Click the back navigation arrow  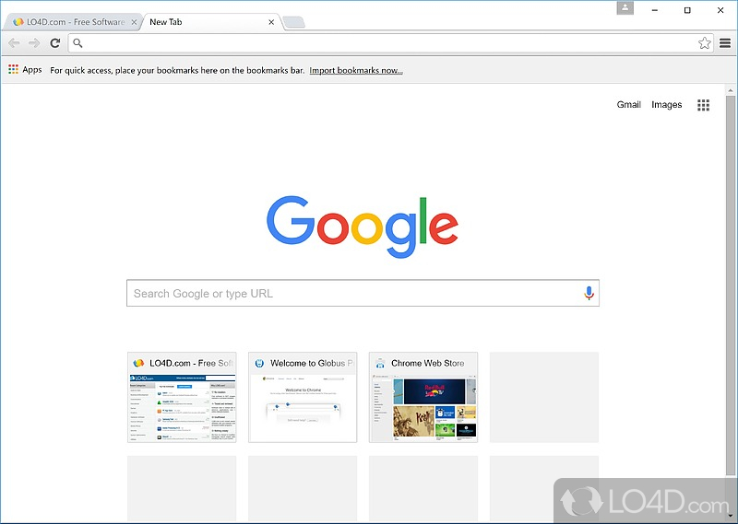[14, 43]
